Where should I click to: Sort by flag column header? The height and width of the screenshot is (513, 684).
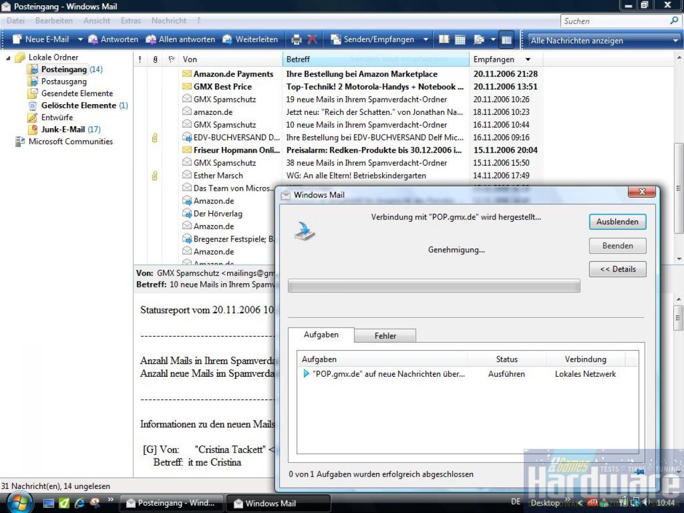pos(172,59)
